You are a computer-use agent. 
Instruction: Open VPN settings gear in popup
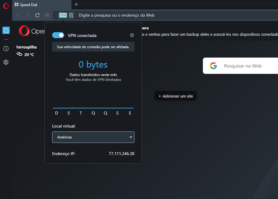click(x=132, y=35)
